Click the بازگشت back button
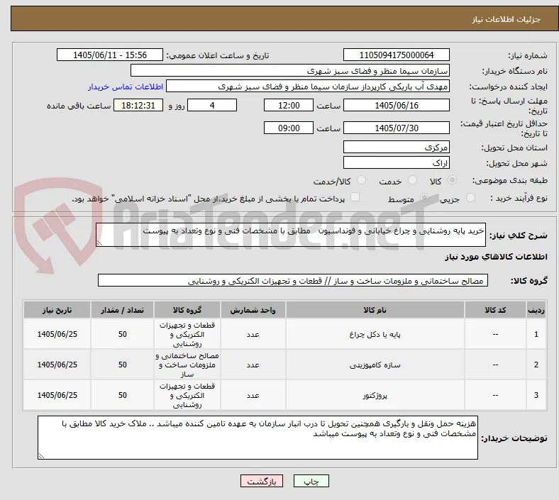Viewport: 559px width, 500px height. 262,481
